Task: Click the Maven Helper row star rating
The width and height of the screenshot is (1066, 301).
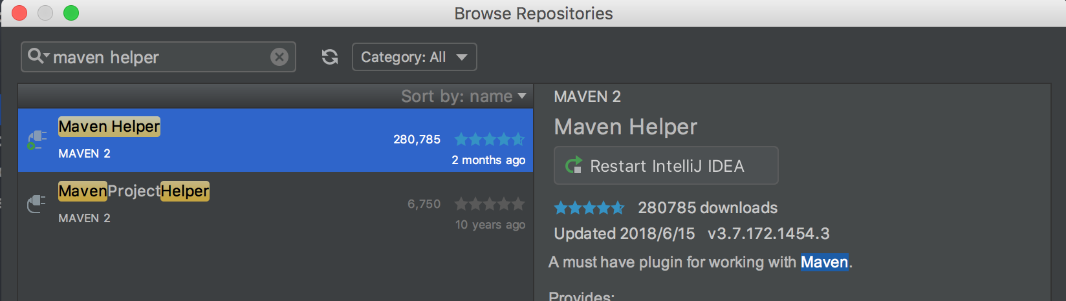Action: click(x=490, y=139)
